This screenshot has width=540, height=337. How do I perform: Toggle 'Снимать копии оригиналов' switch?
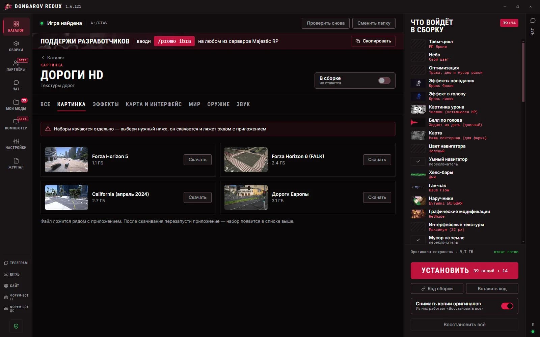507,306
